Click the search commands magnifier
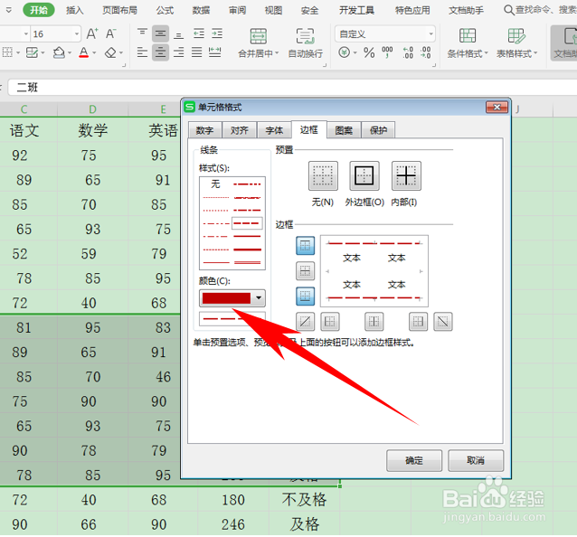577x537 pixels. pyautogui.click(x=509, y=10)
